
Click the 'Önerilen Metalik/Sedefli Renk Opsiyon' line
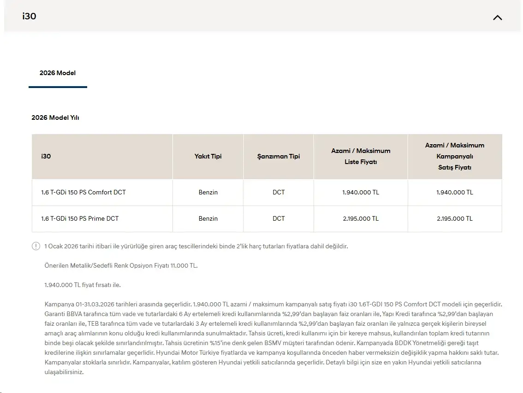pyautogui.click(x=121, y=266)
